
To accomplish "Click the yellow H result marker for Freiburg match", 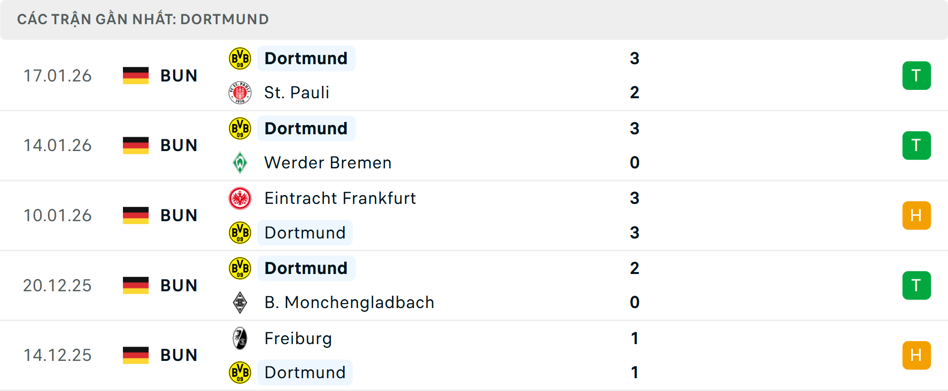I will coord(916,354).
